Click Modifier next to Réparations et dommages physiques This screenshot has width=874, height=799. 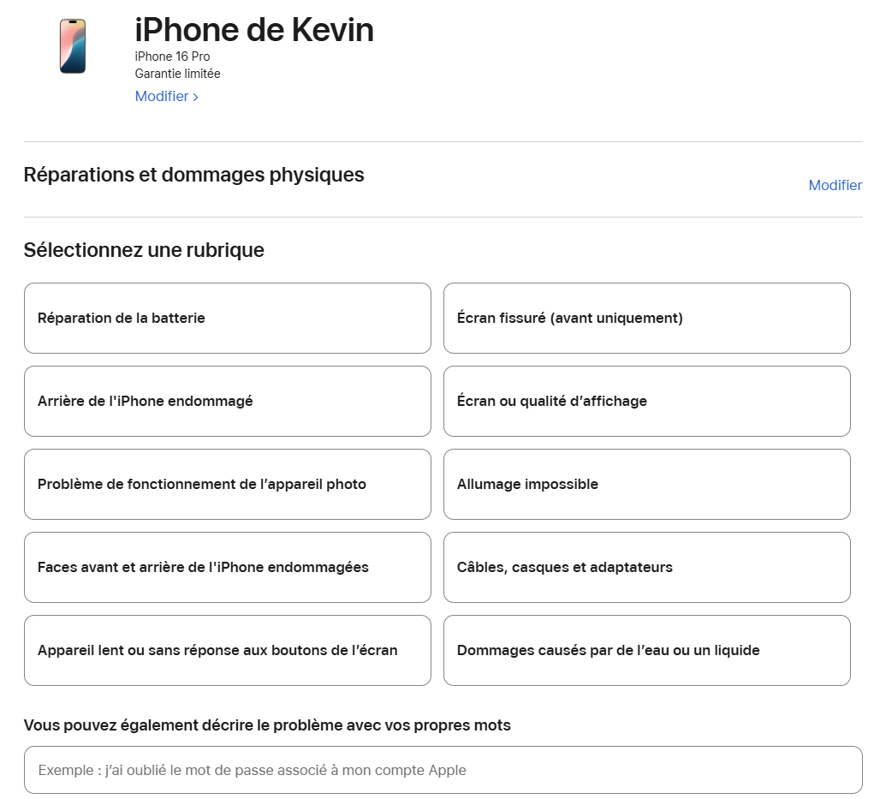click(835, 185)
